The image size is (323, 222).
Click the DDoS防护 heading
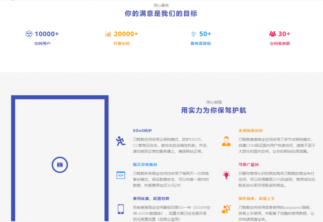(x=142, y=130)
